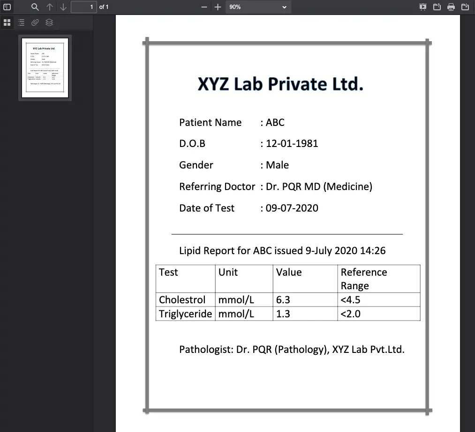Show the thumbnails view in the sidebar

7,22
